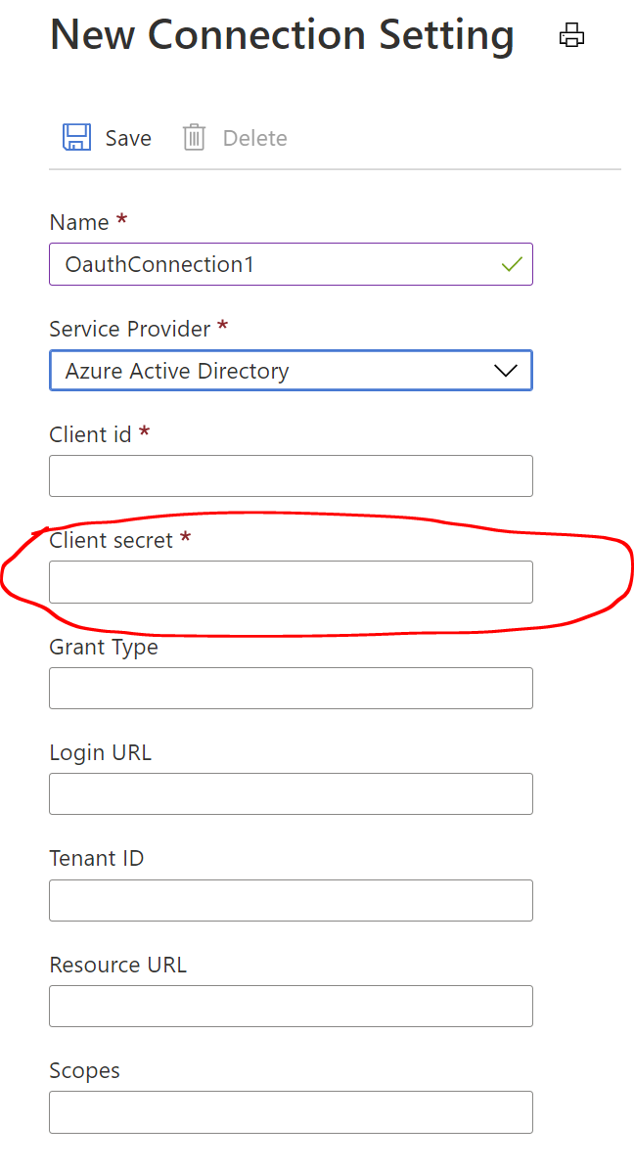Expand the Azure Active Directory selector
Viewport: 634px width, 1170px height.
click(x=291, y=370)
